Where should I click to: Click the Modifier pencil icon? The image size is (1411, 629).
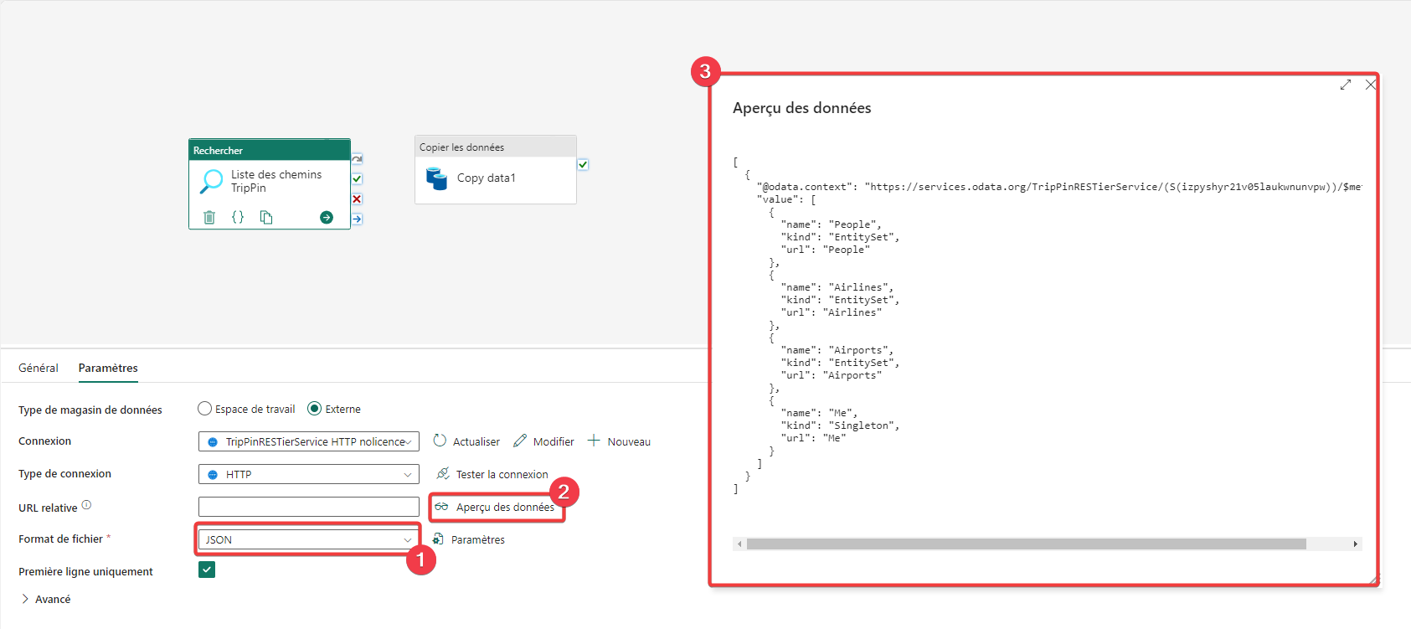[520, 441]
